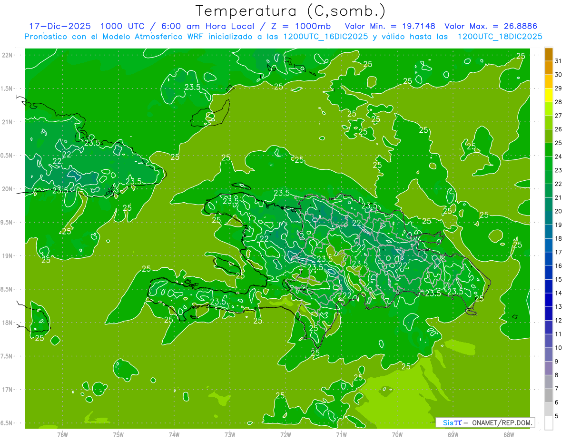The height and width of the screenshot is (441, 571).
Task: Select the initialization stamp "1200UTC_16DIC2025"
Action: [325, 37]
